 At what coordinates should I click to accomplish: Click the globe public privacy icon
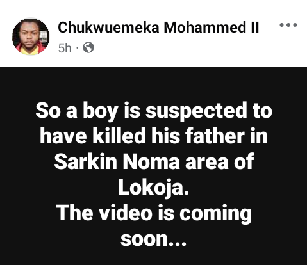coord(88,47)
